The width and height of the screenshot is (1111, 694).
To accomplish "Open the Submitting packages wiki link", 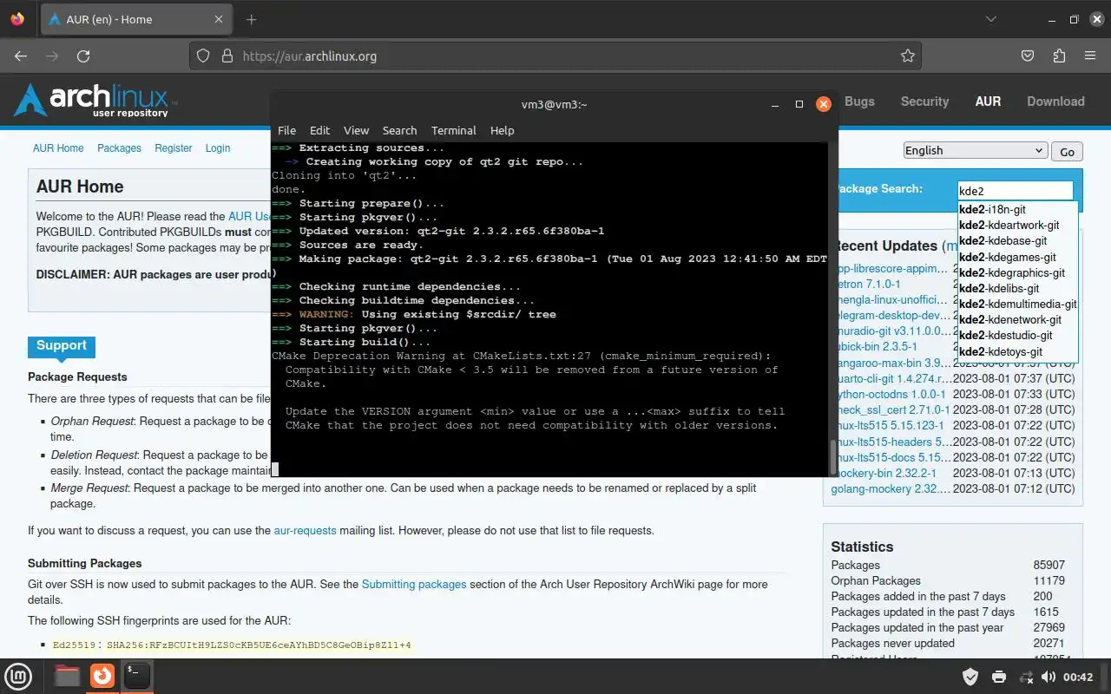I will click(414, 584).
